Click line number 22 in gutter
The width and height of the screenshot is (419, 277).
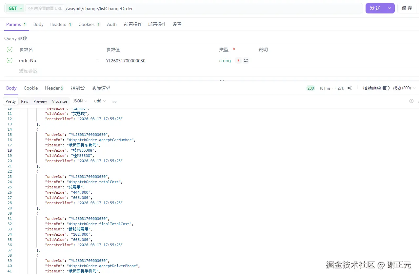pyautogui.click(x=10, y=171)
